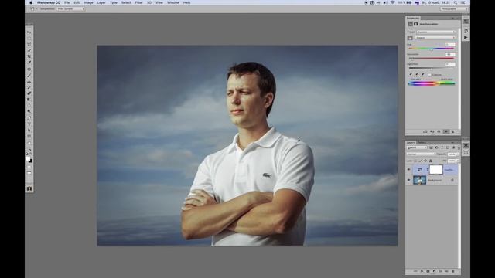
Task: Switch to the Paths tab
Action: tap(421, 143)
